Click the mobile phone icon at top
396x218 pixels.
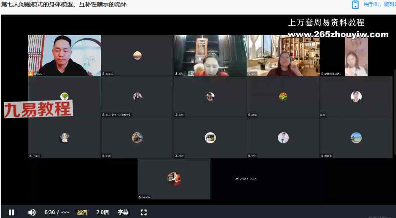point(355,5)
